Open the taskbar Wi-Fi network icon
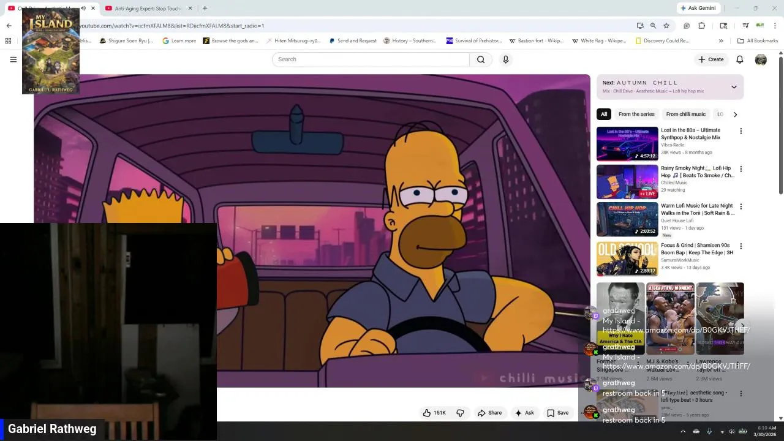Screen dimensions: 784x441 coord(722,431)
